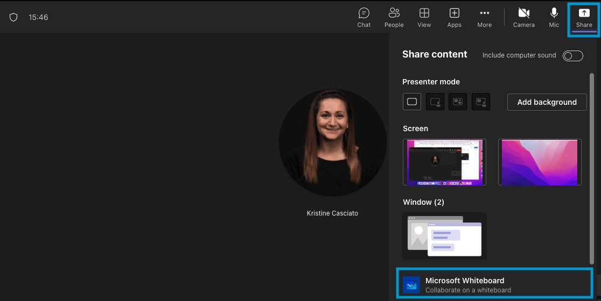Mute the Mic
This screenshot has height=301, width=601.
[554, 17]
